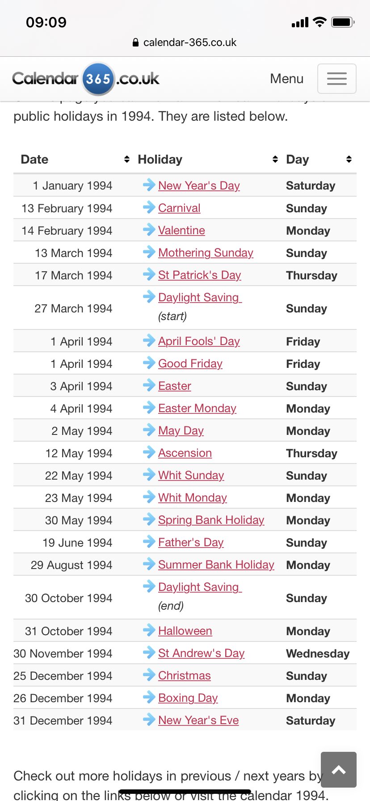Open the Mothering Sunday link

[206, 253]
